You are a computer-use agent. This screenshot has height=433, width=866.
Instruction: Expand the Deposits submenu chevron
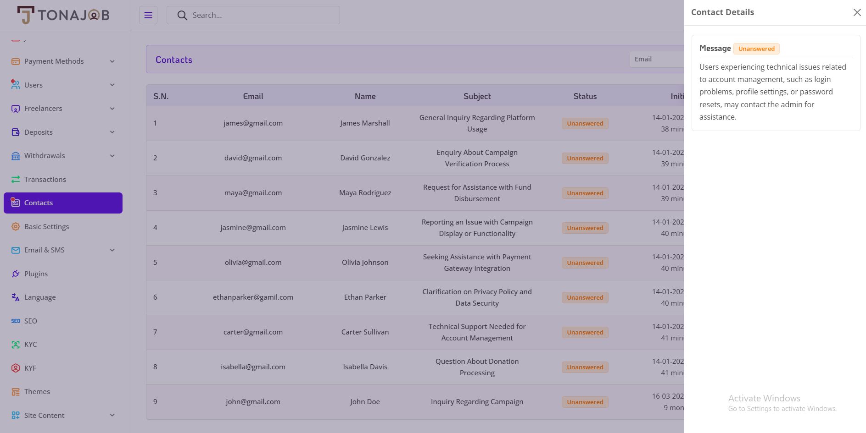pos(112,132)
